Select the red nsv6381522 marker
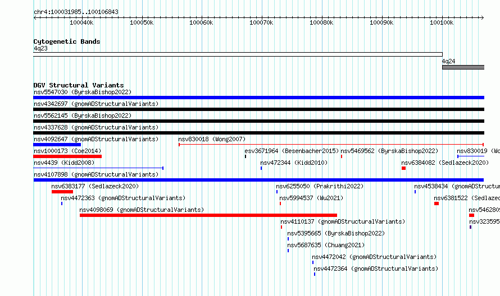Viewport: 500px width, 296px height. (x=437, y=203)
